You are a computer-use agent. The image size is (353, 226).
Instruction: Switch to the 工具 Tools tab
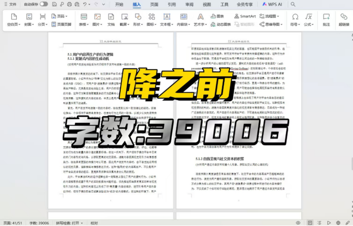pyautogui.click(x=224, y=4)
